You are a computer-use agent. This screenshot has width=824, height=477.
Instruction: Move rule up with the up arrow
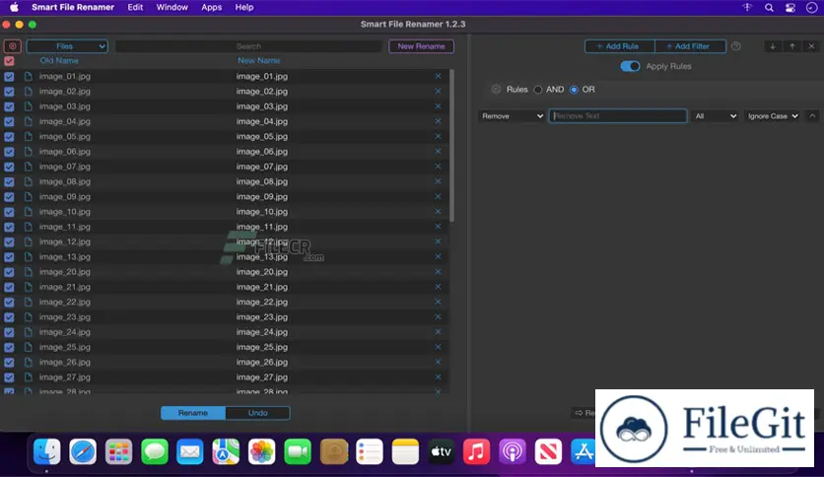[x=791, y=46]
